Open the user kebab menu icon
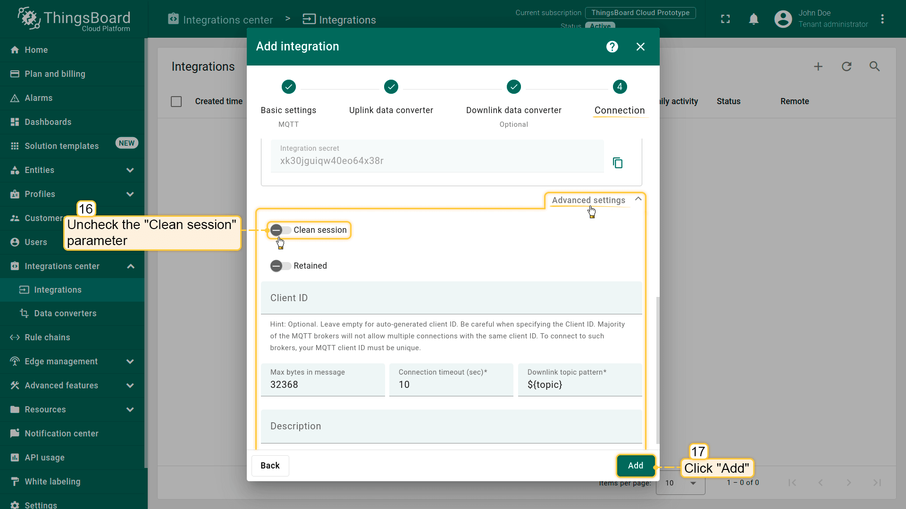The width and height of the screenshot is (906, 509). (x=882, y=19)
